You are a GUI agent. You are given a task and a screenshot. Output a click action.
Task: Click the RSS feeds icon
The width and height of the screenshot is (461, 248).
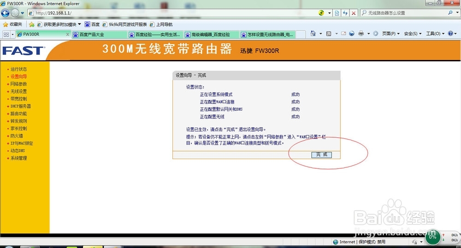(x=329, y=34)
